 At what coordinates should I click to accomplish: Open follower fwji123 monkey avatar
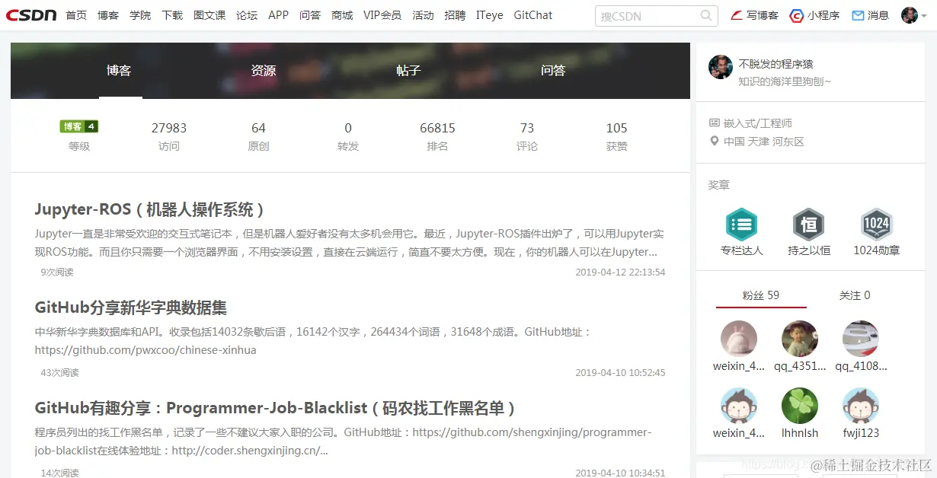point(861,406)
